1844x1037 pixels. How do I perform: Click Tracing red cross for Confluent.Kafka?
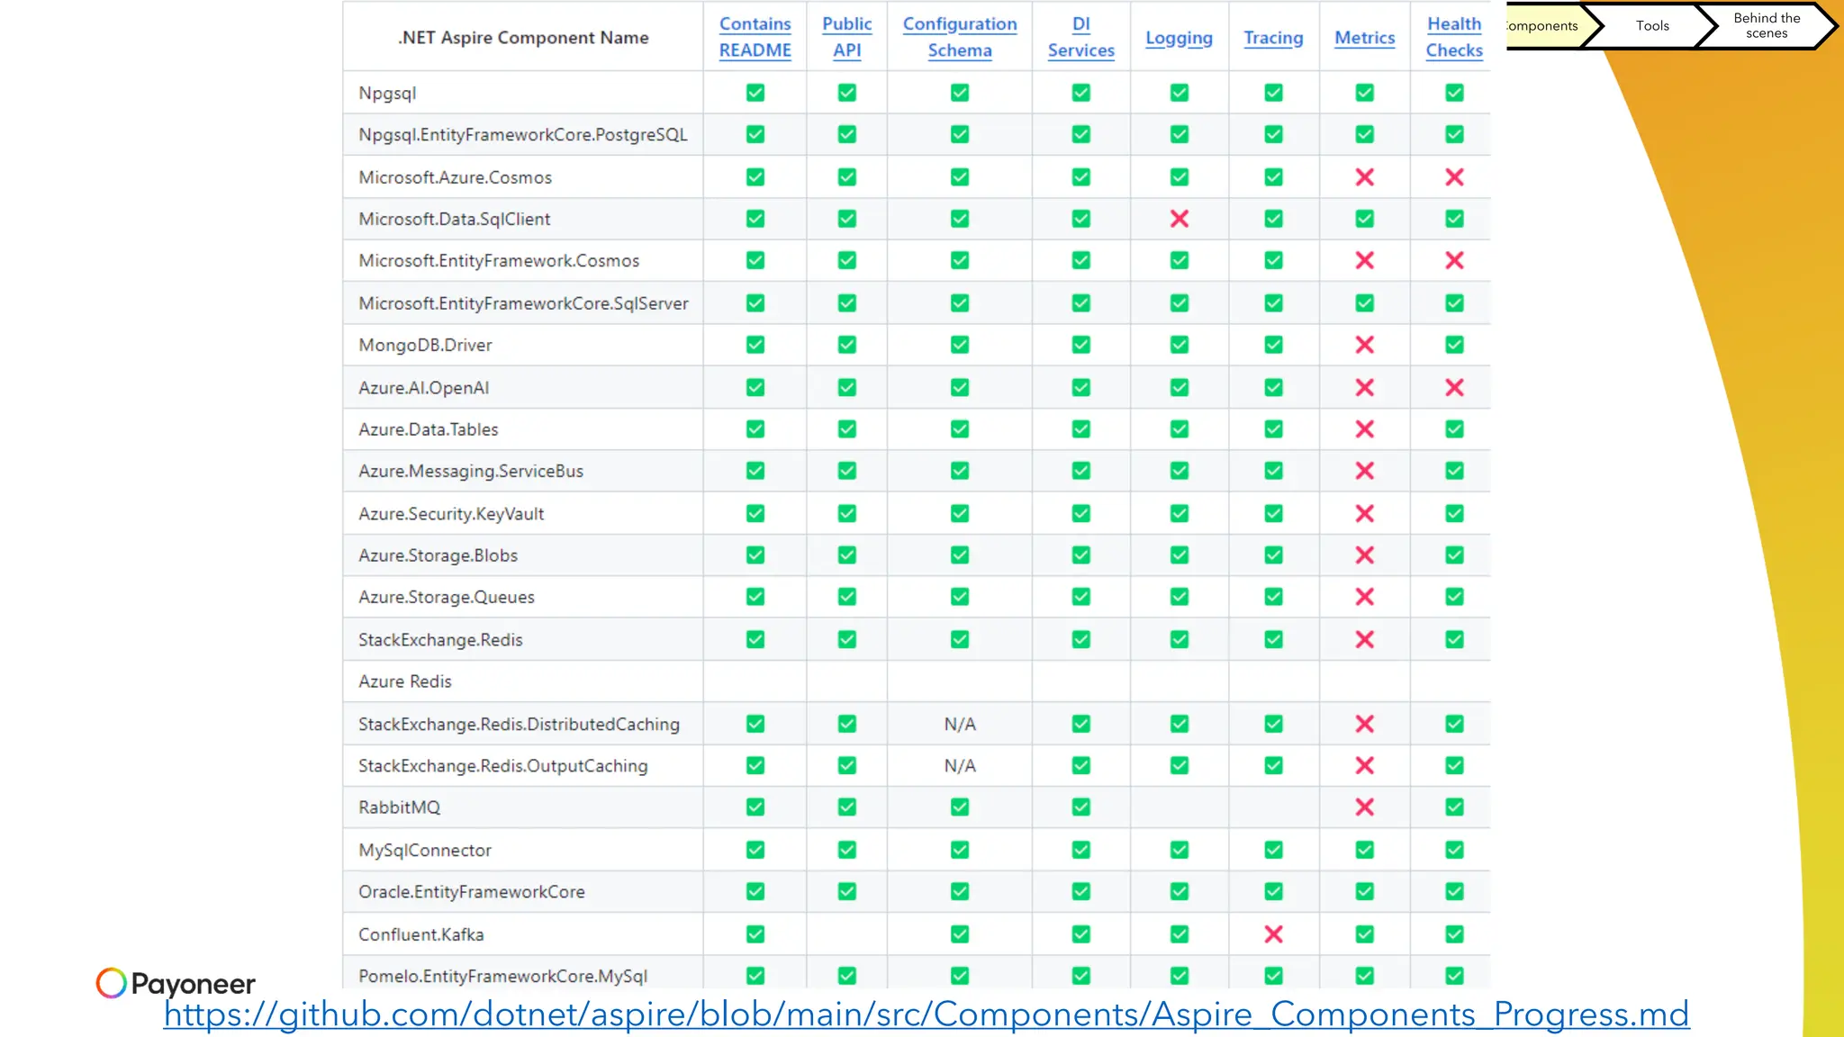[1273, 934]
